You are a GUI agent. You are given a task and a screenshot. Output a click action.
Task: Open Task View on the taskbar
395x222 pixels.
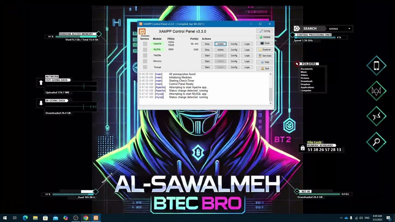(x=15, y=218)
